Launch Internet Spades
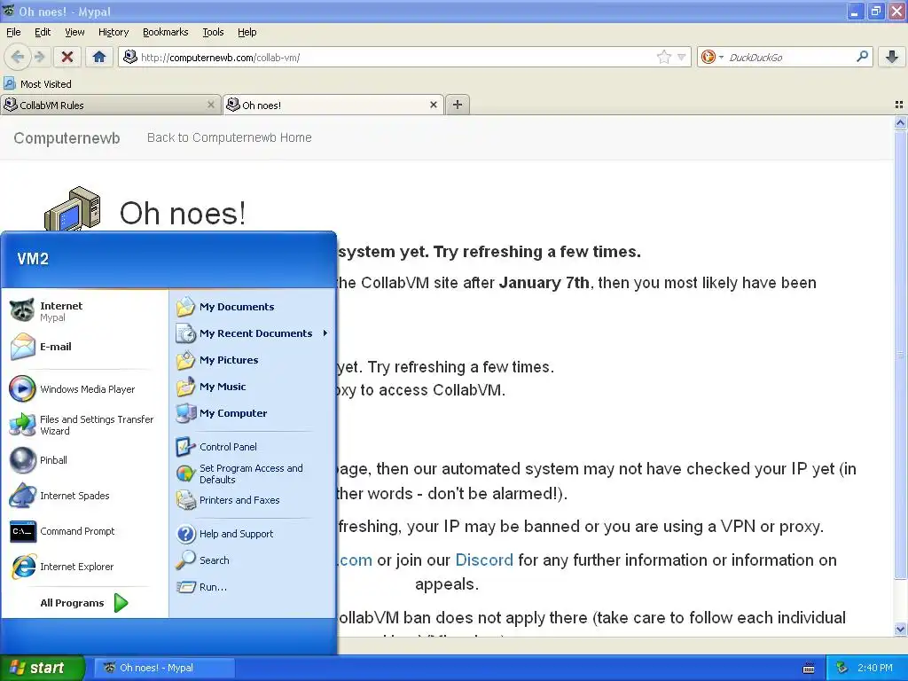The image size is (908, 681). pyautogui.click(x=84, y=496)
